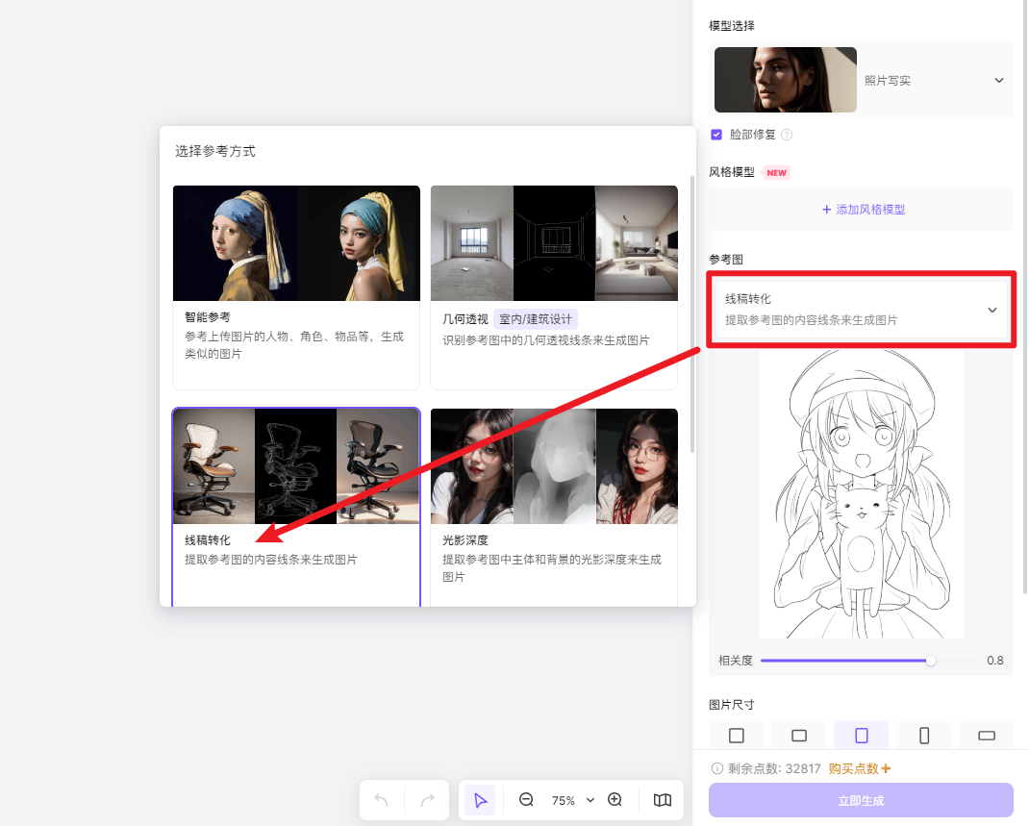Select the 4:3 landscape size option
Screen dimensions: 1029x826
click(798, 735)
